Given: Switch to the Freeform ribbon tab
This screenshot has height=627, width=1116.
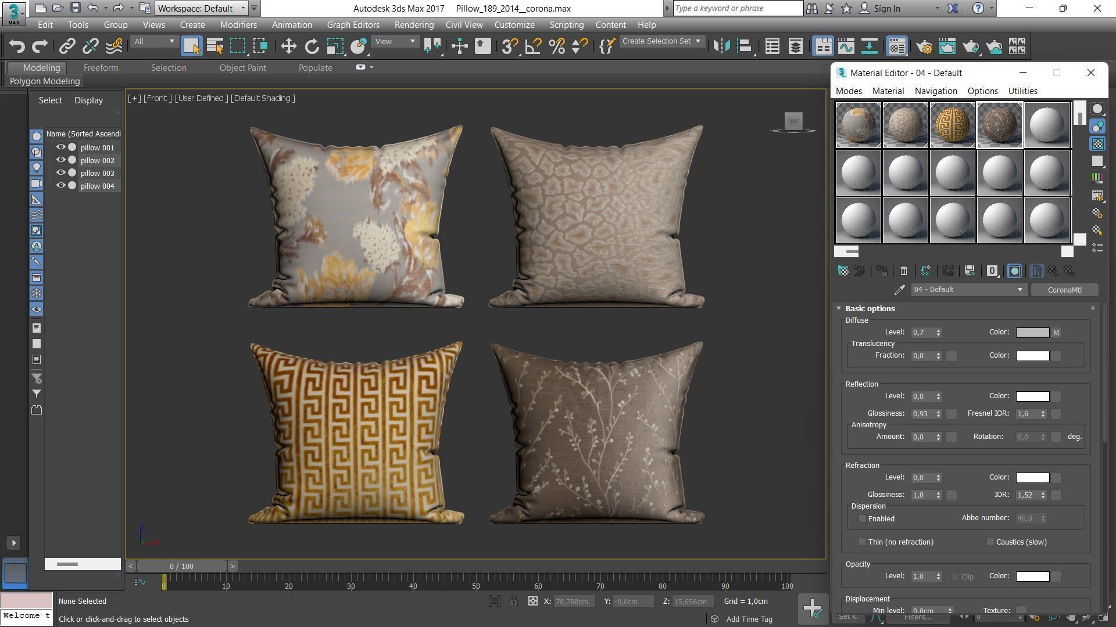Looking at the screenshot, I should point(101,68).
